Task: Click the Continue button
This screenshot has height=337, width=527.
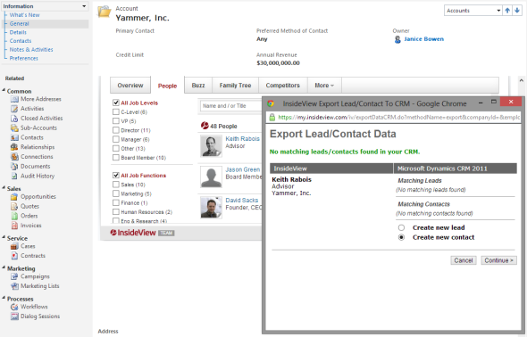Action: pos(498,260)
